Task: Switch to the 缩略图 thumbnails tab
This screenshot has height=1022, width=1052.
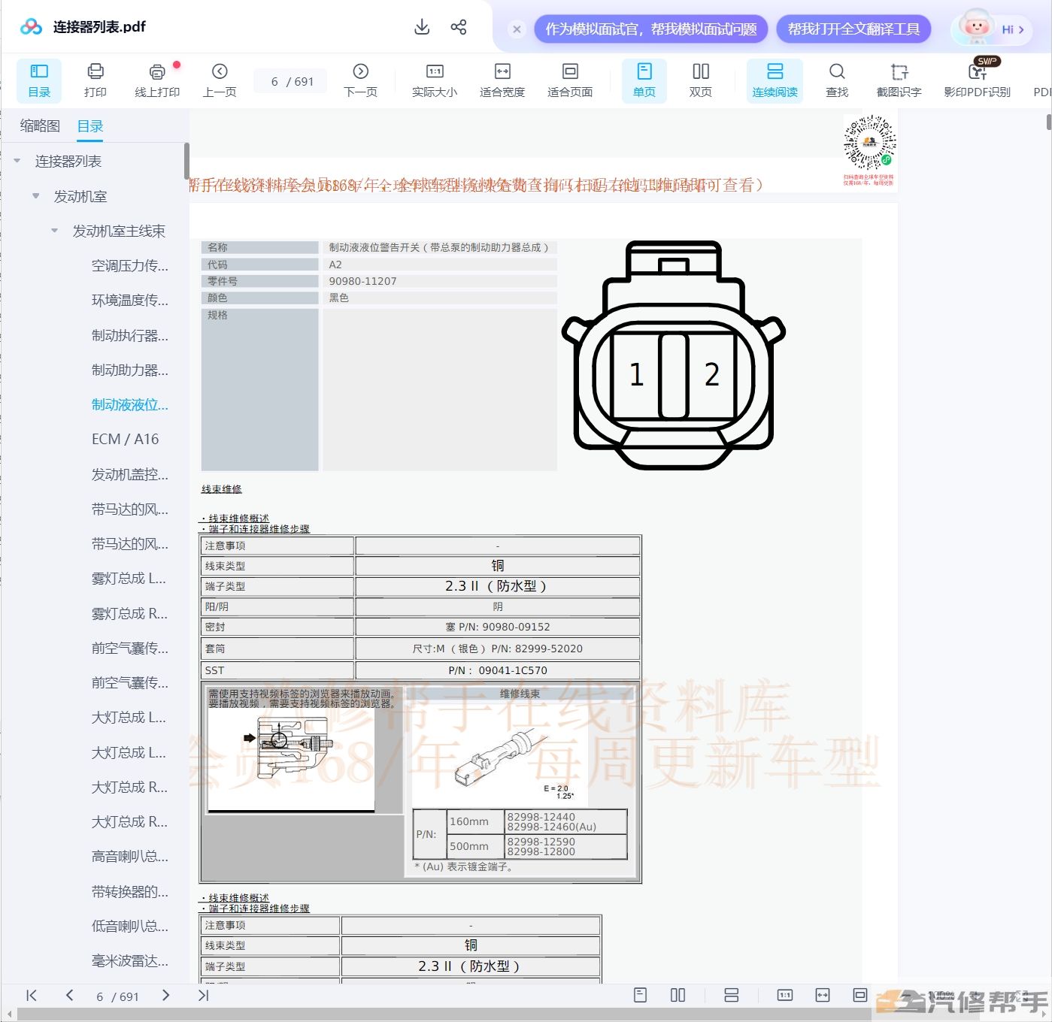Action: (x=40, y=126)
